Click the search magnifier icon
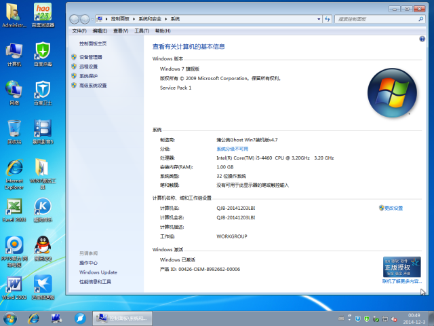 pyautogui.click(x=420, y=19)
